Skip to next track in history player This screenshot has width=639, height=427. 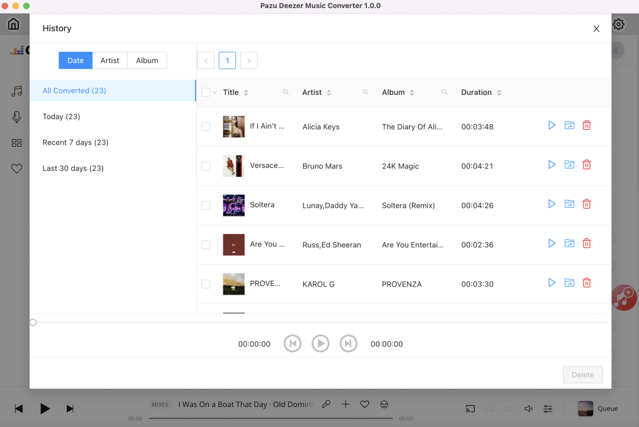[x=348, y=343]
